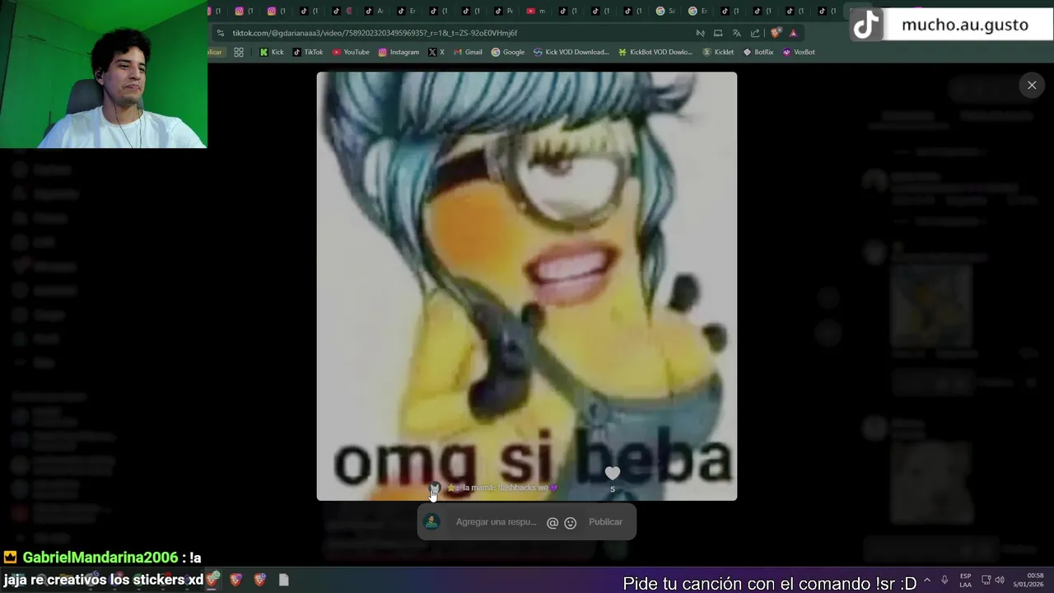
Task: Open Google bookmark in bookmarks bar
Action: [508, 52]
